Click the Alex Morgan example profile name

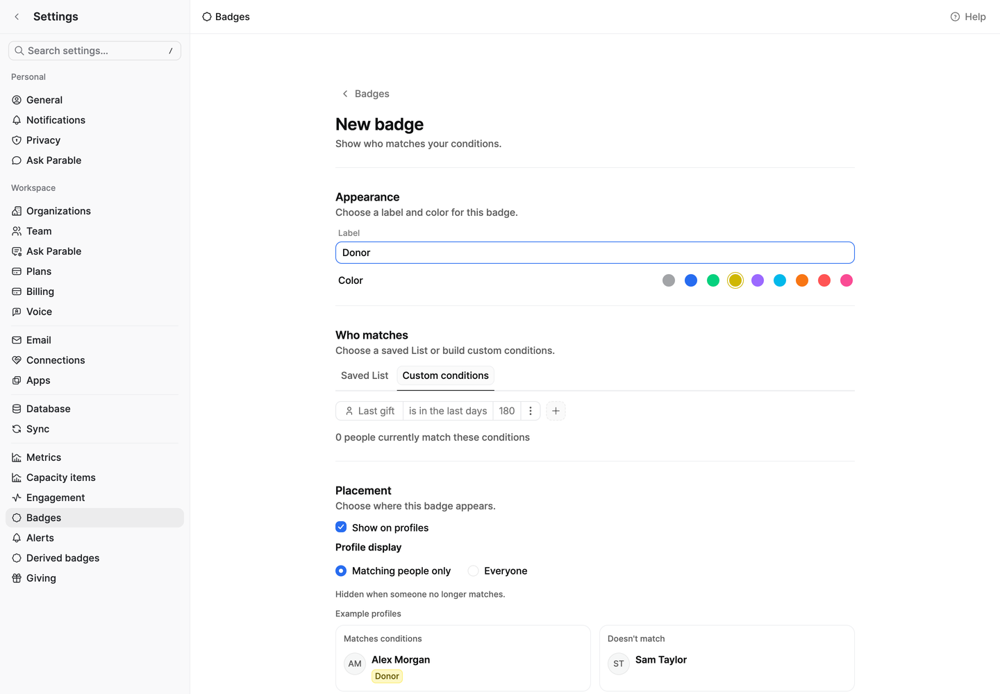401,659
